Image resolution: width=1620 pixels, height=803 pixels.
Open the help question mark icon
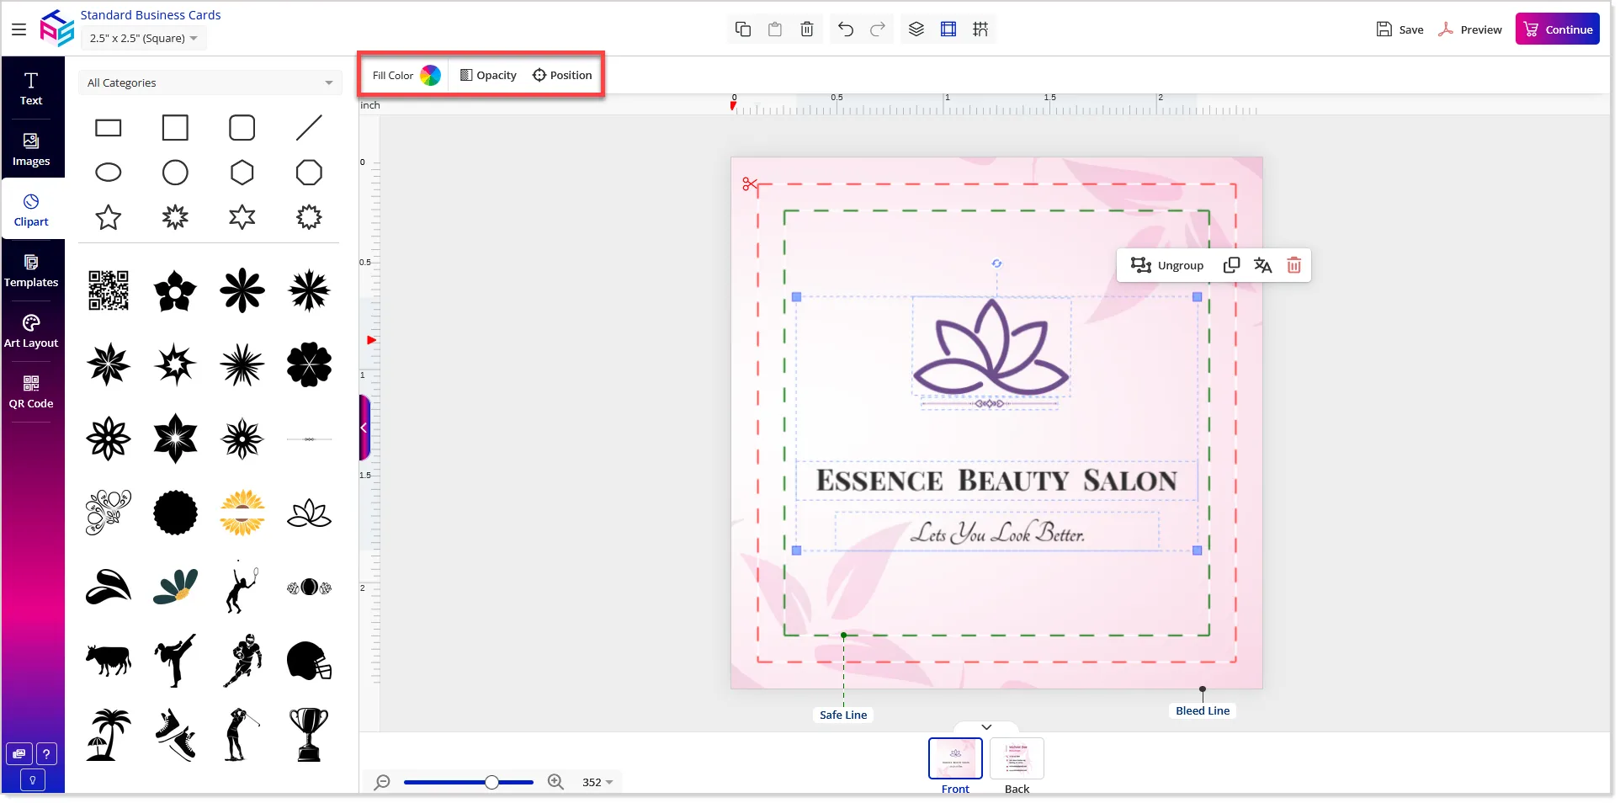pyautogui.click(x=47, y=754)
